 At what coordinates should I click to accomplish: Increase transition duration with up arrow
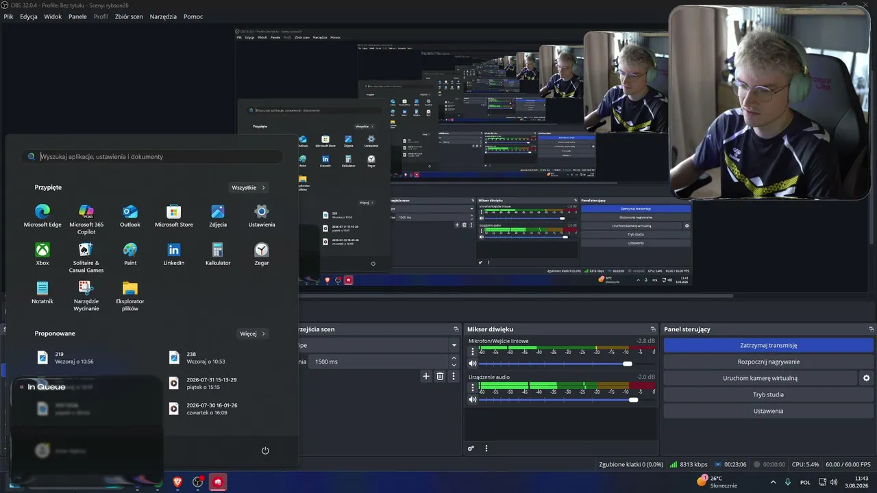point(454,358)
